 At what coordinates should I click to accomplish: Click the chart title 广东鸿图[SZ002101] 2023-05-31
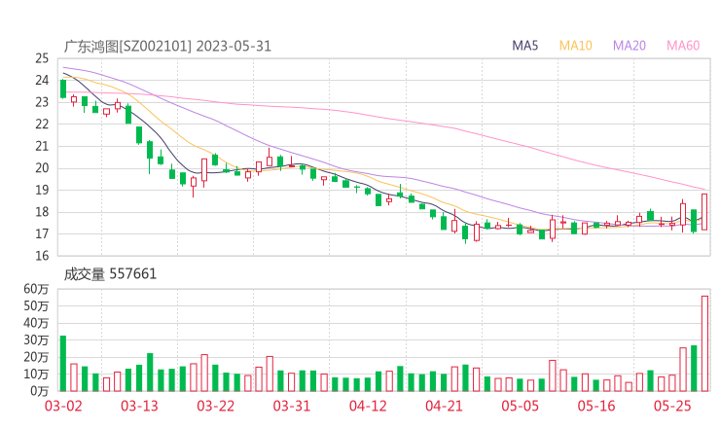(x=167, y=46)
